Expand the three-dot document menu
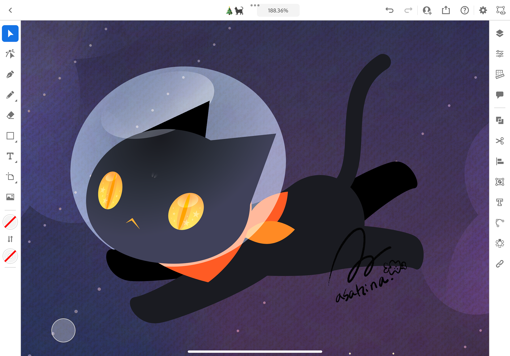This screenshot has width=510, height=356. tap(255, 5)
